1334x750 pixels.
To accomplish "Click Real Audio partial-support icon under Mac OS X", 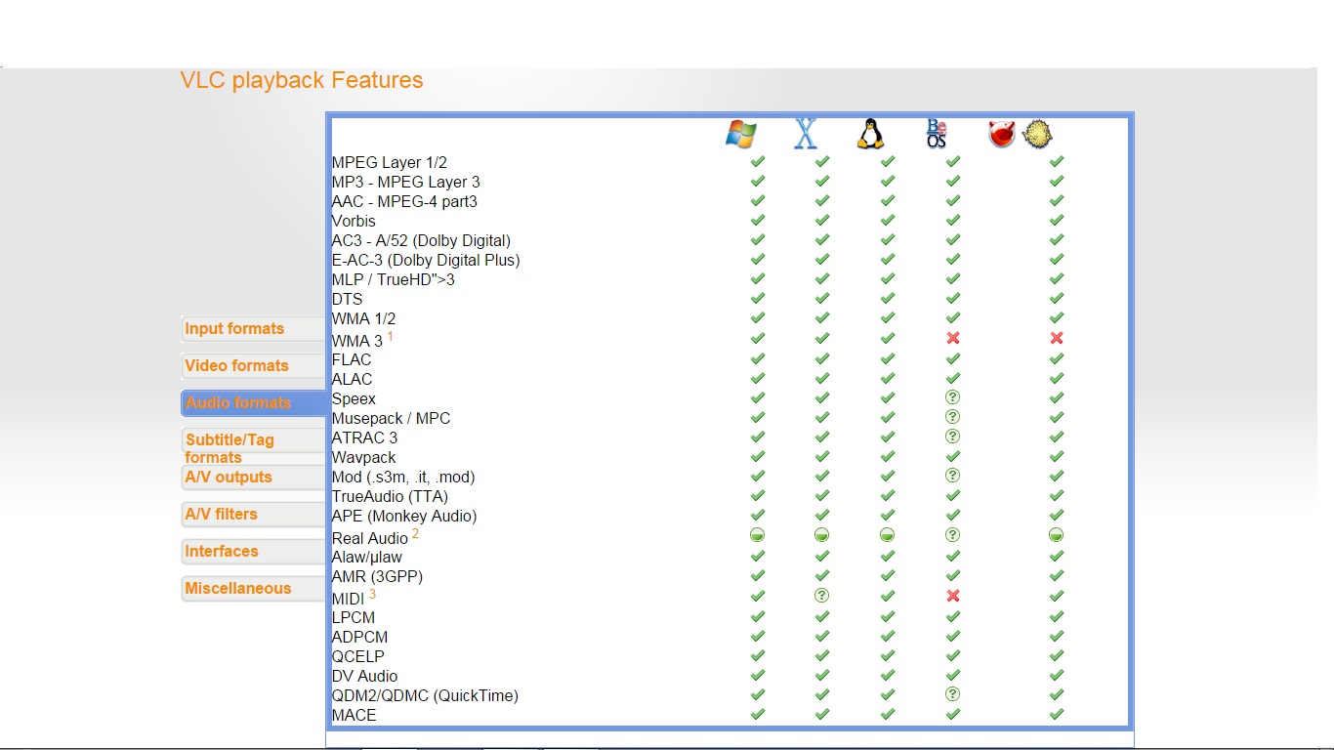I will [822, 535].
